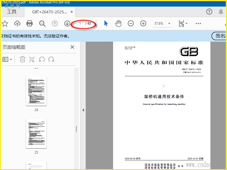Activate the selection arrow tool
The height and width of the screenshot is (170, 227).
point(106,24)
